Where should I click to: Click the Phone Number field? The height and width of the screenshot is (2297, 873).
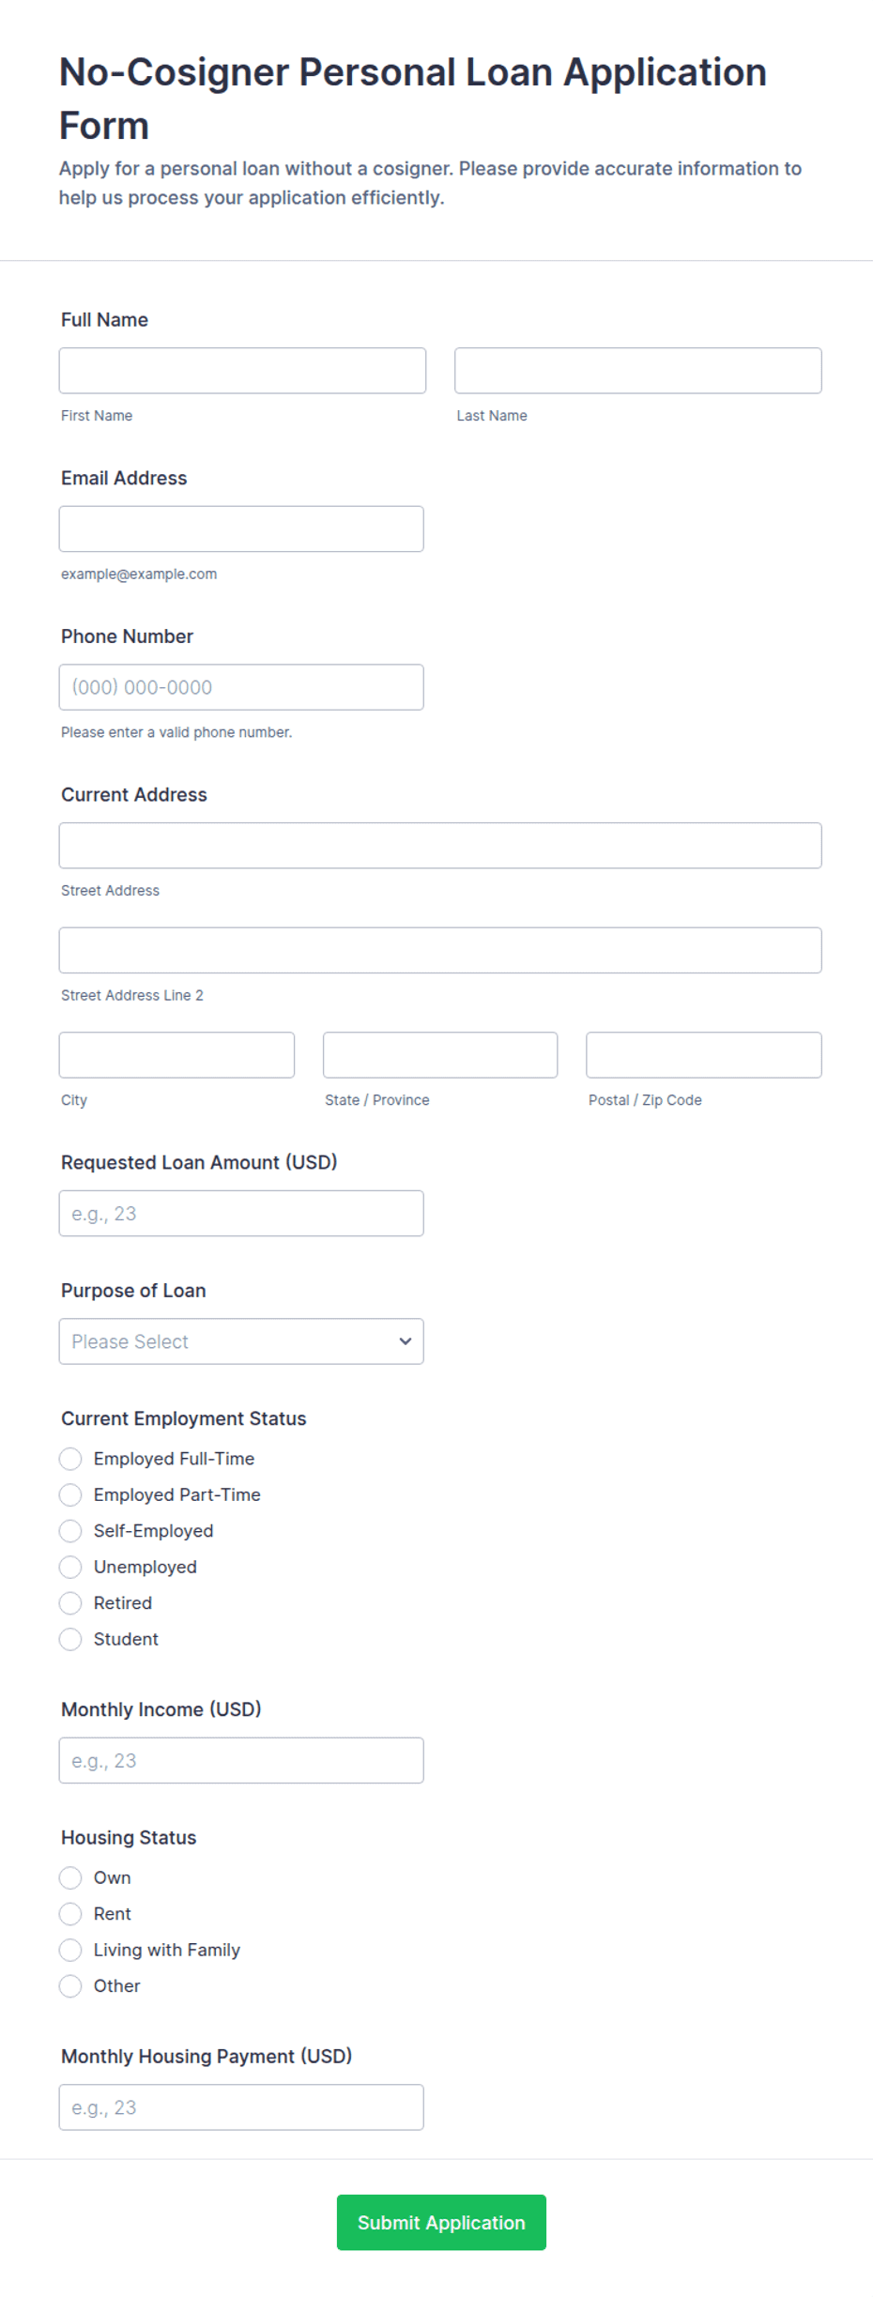coord(241,687)
